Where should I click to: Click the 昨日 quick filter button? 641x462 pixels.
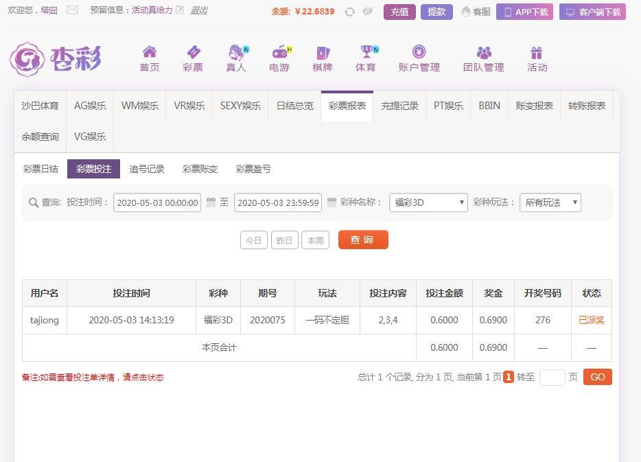284,240
